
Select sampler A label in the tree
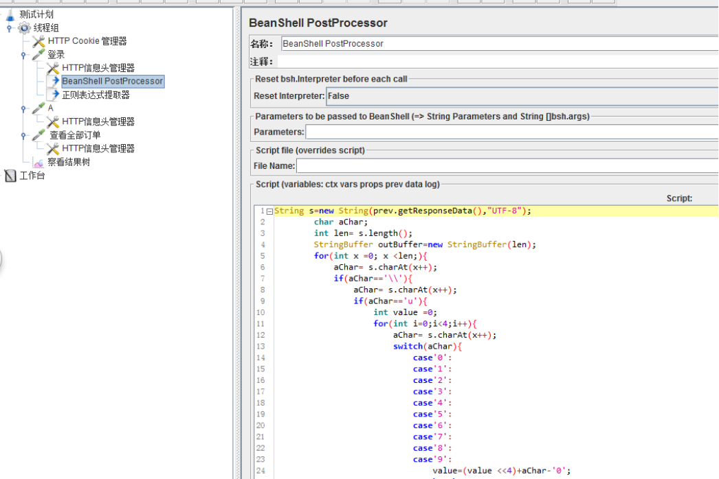click(x=50, y=108)
